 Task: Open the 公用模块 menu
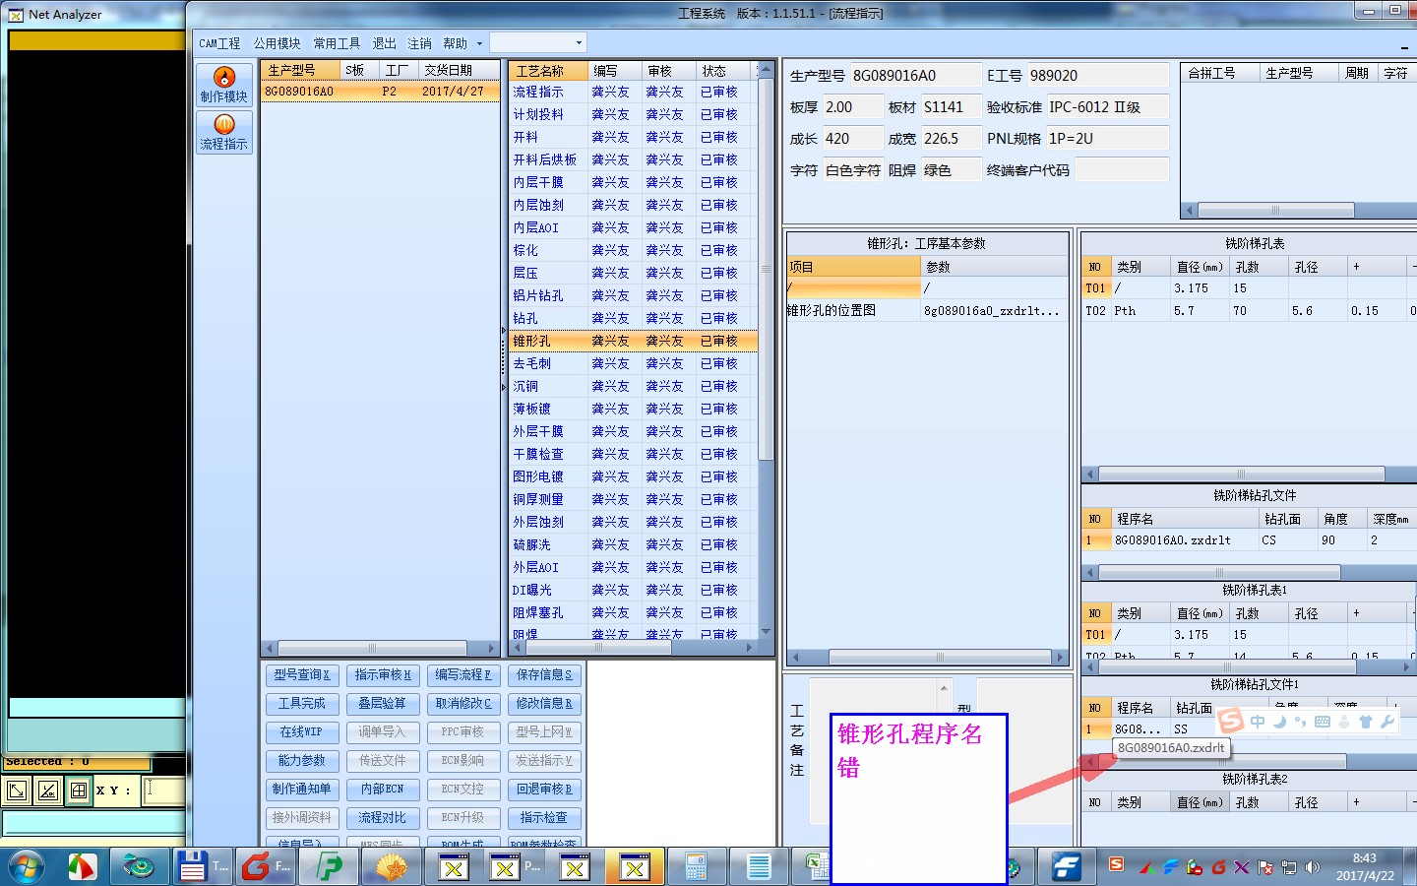click(x=277, y=43)
